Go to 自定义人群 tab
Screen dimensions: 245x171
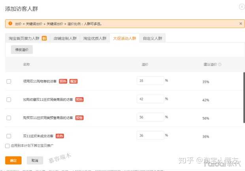click(153, 38)
